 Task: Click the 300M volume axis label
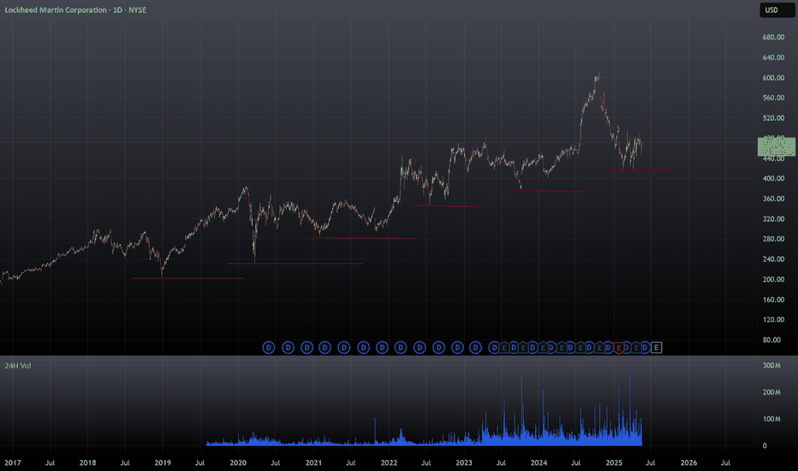(771, 366)
